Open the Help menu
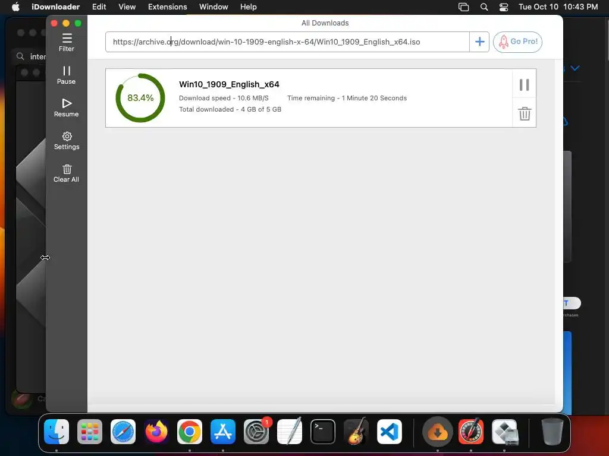The width and height of the screenshot is (609, 456). coord(248,7)
